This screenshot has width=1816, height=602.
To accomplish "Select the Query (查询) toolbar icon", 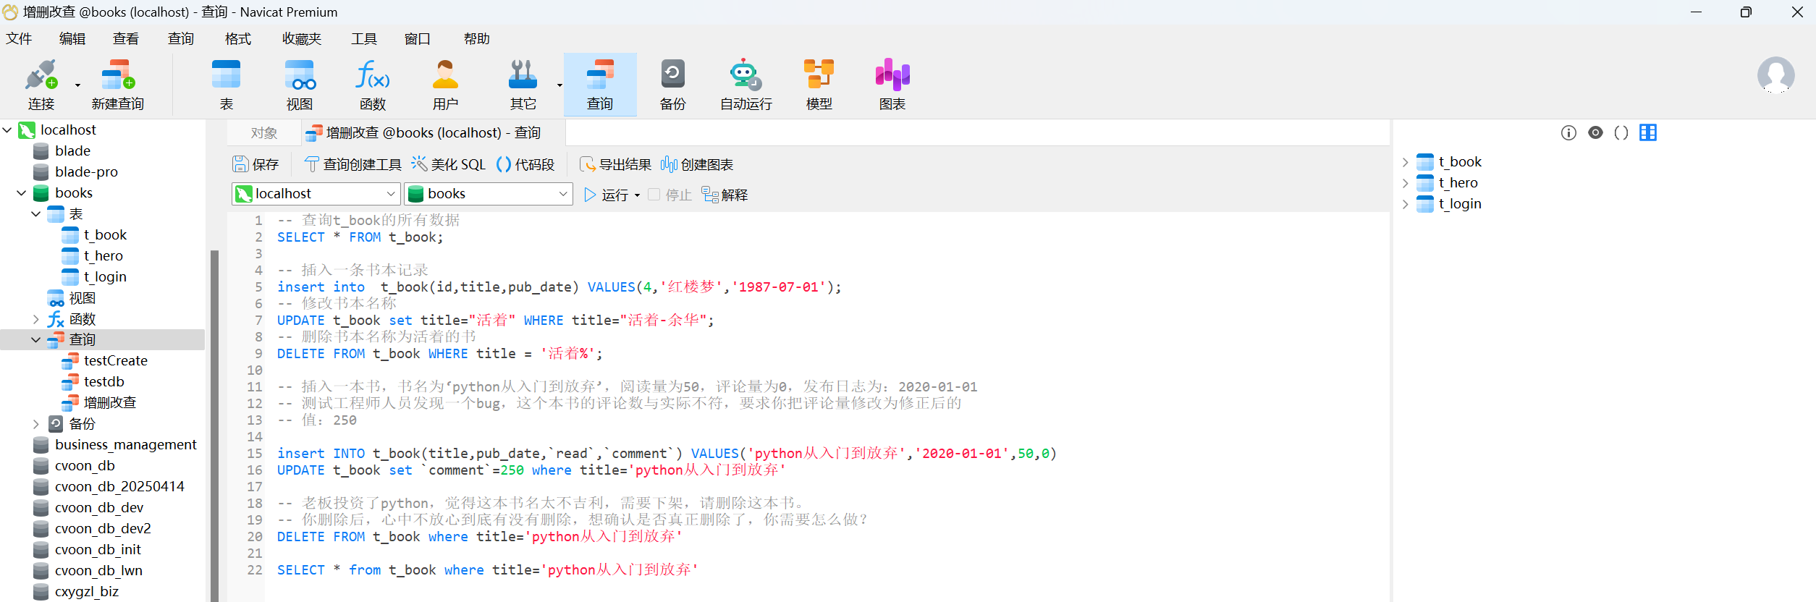I will coord(600,85).
